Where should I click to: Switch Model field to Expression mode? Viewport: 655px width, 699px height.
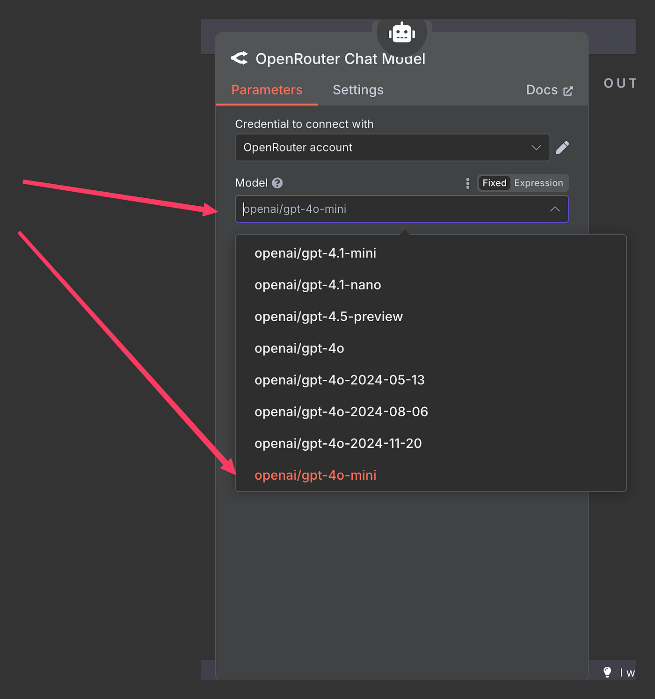(x=539, y=183)
